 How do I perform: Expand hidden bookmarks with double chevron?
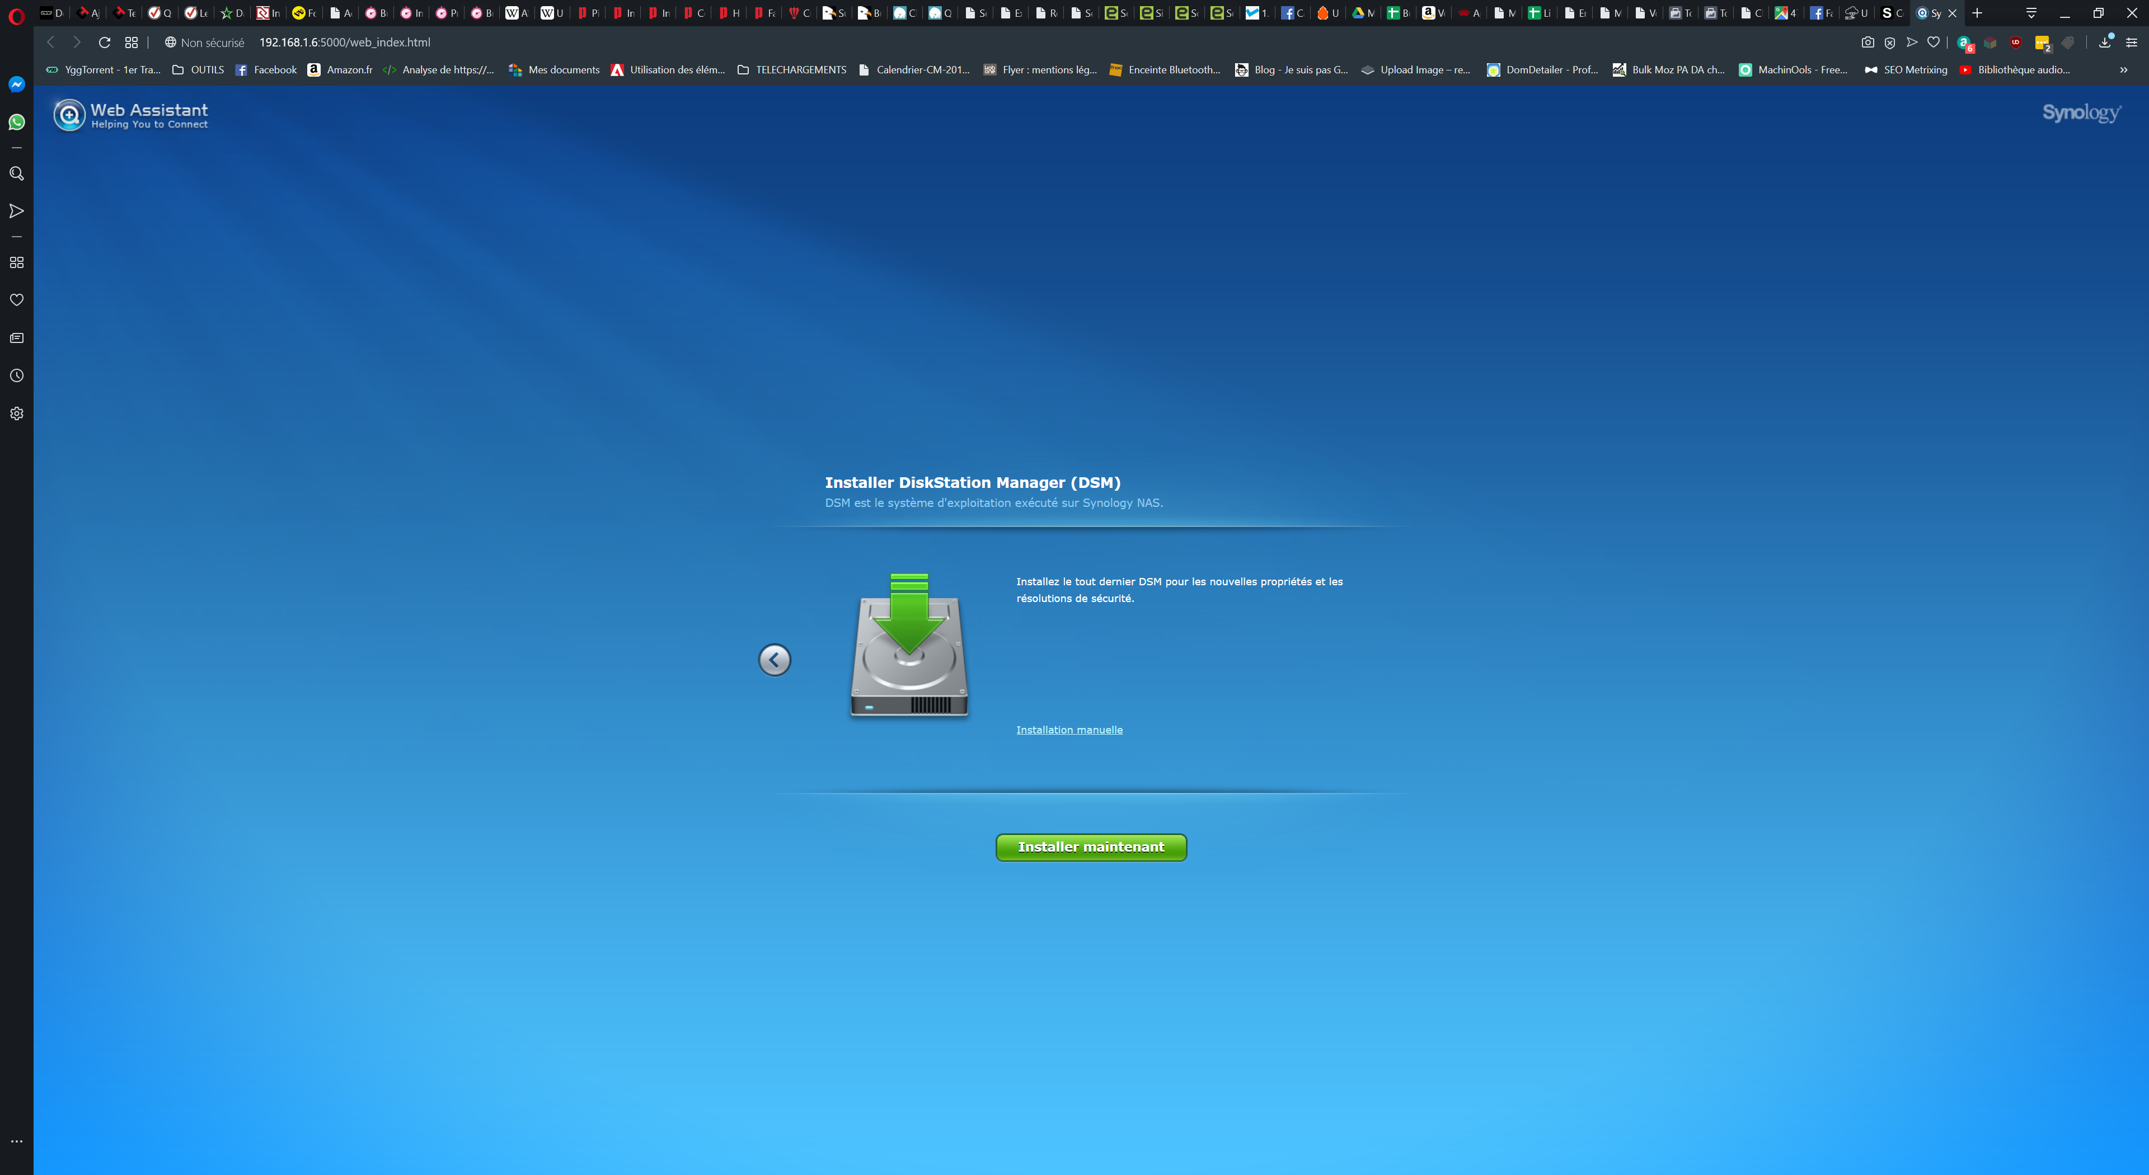2123,70
